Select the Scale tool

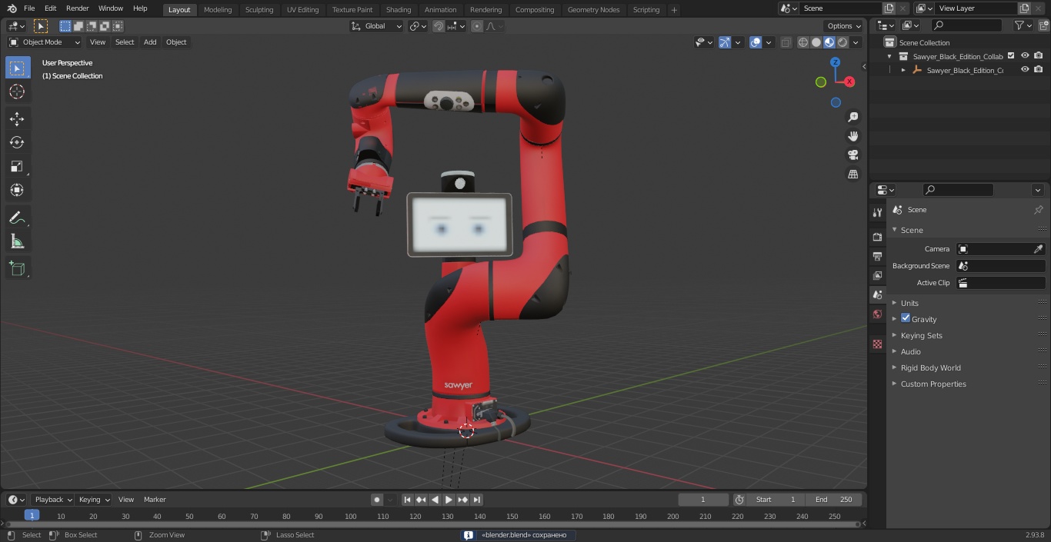coord(17,166)
